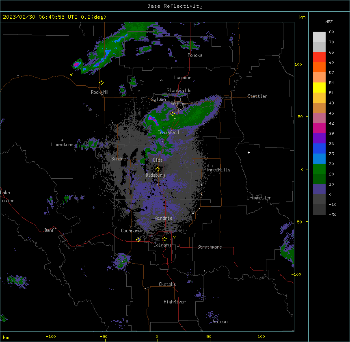350x342 pixels.
Task: Click the Stettler city label
Action: coord(257,96)
